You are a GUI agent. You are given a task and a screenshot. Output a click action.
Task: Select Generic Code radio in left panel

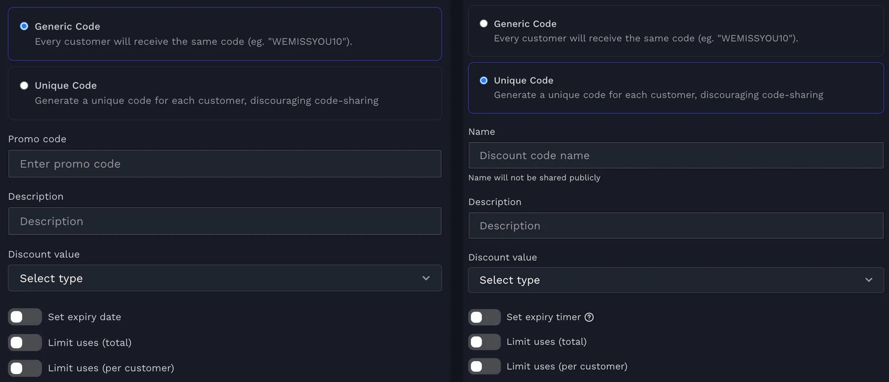point(24,26)
